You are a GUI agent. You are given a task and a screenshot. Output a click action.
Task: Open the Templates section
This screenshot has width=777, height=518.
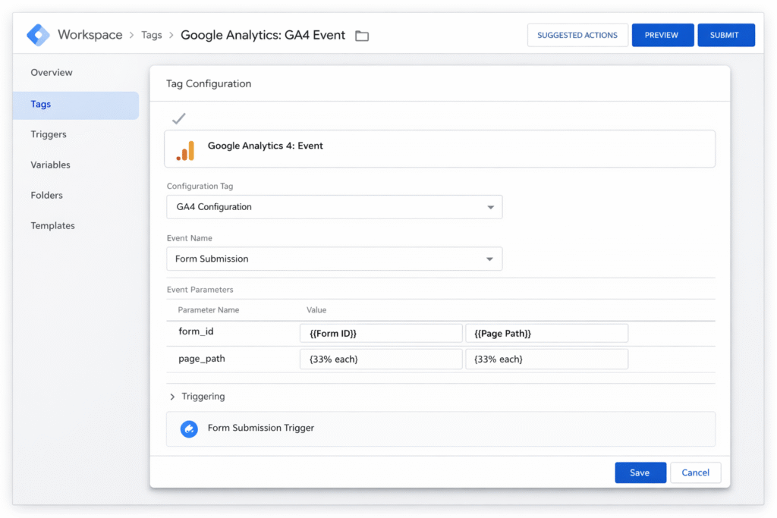coord(52,225)
